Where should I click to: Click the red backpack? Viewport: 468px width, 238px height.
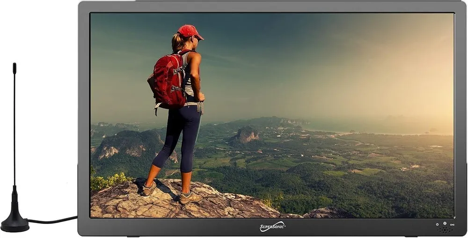(x=169, y=81)
